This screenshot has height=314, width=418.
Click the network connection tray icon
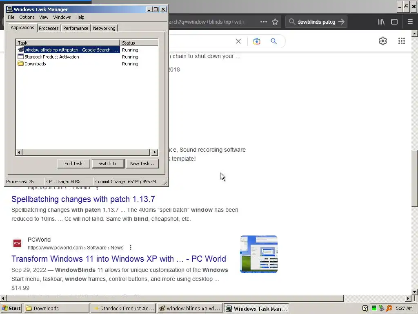tap(382, 308)
